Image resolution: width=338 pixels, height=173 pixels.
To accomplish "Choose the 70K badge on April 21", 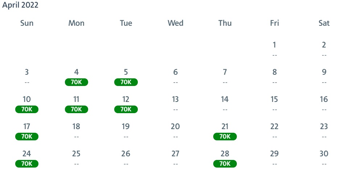I will [x=225, y=136].
